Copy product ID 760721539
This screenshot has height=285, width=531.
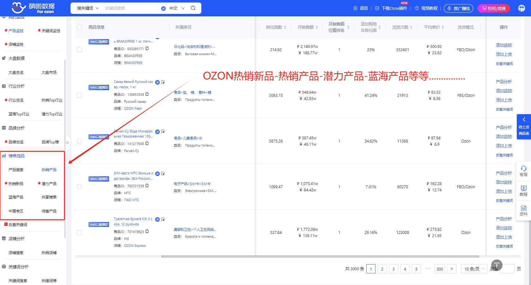pyautogui.click(x=147, y=186)
